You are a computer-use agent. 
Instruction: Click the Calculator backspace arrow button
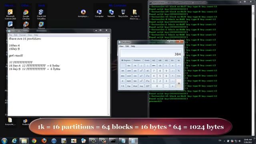(154, 66)
